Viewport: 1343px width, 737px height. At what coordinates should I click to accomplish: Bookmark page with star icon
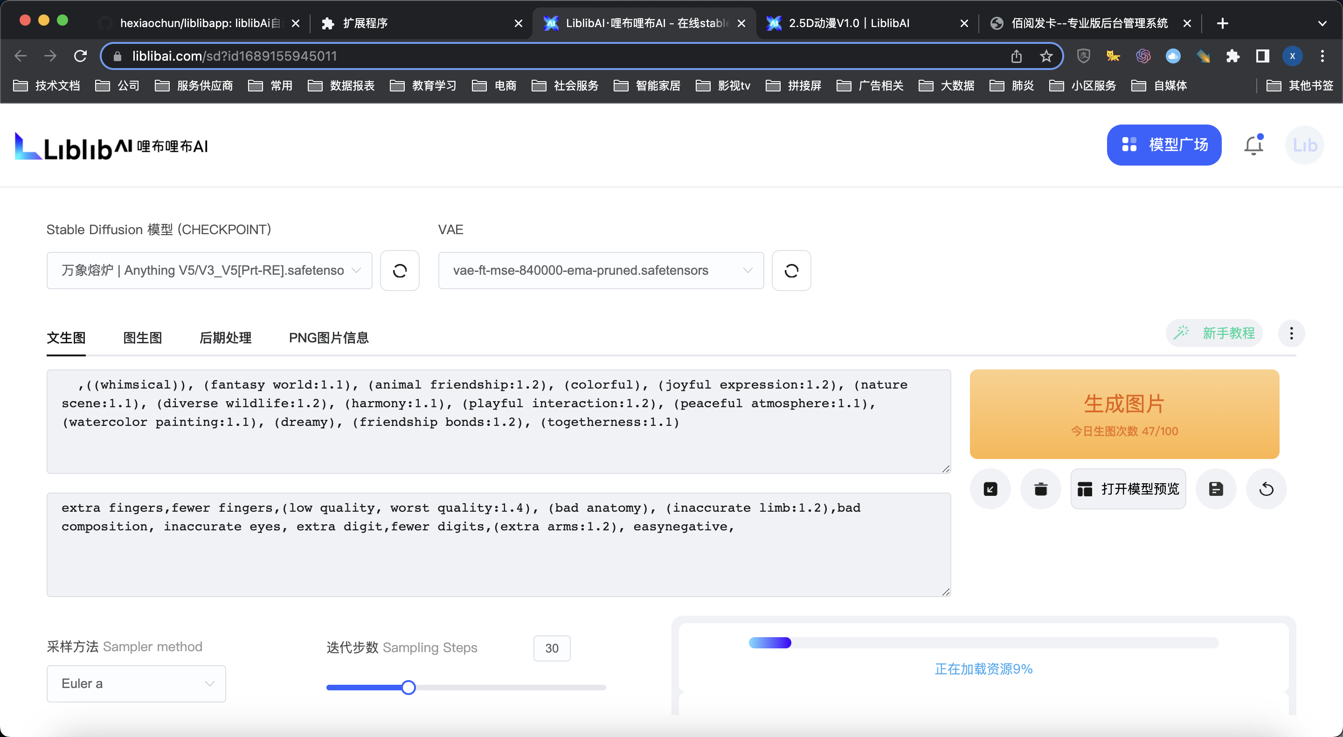pyautogui.click(x=1046, y=56)
